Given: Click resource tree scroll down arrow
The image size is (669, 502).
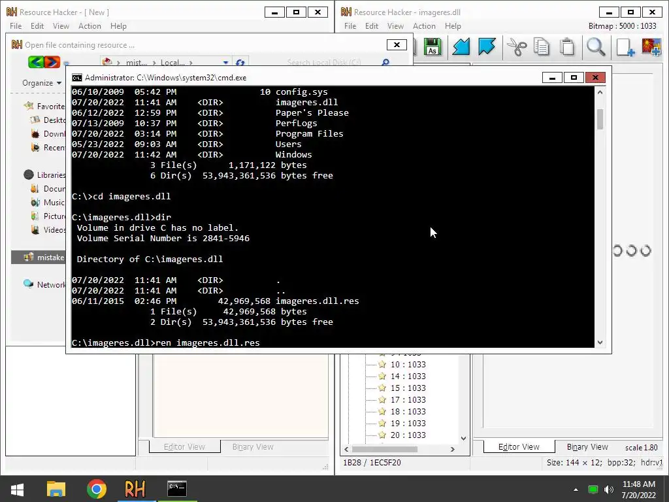Looking at the screenshot, I should click(464, 439).
